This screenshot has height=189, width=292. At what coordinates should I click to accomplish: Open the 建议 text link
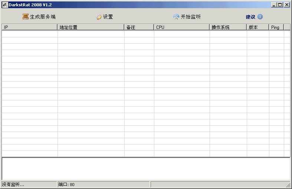click(250, 17)
